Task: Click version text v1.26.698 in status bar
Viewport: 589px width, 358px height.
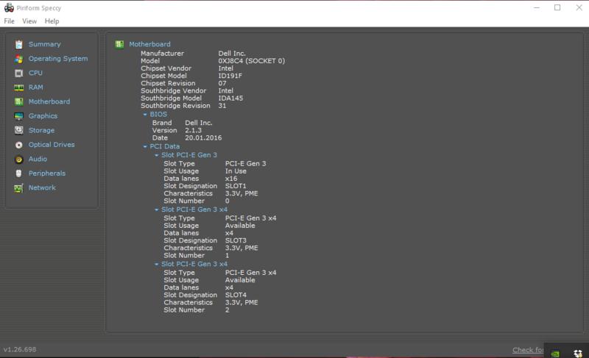Action: (20, 349)
